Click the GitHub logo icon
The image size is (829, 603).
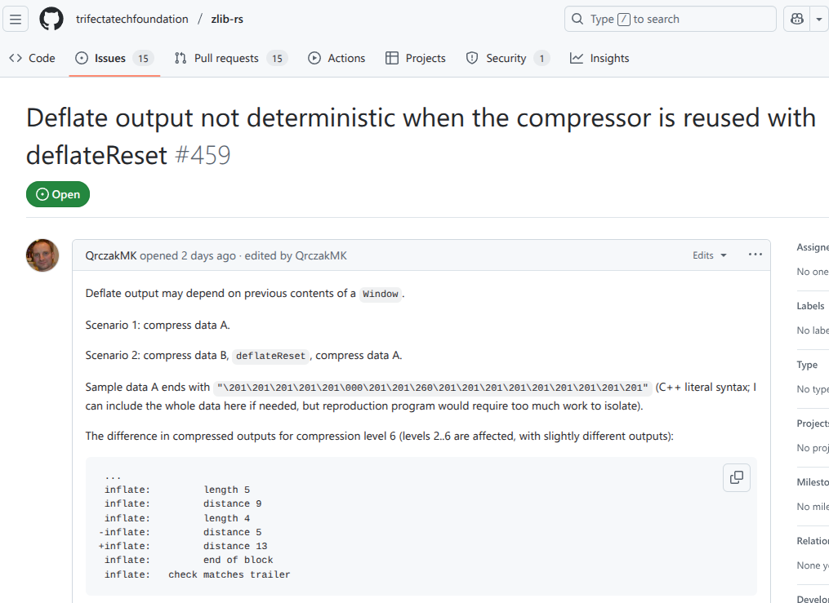tap(51, 19)
